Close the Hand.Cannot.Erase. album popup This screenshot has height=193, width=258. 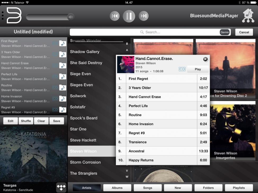(x=205, y=59)
